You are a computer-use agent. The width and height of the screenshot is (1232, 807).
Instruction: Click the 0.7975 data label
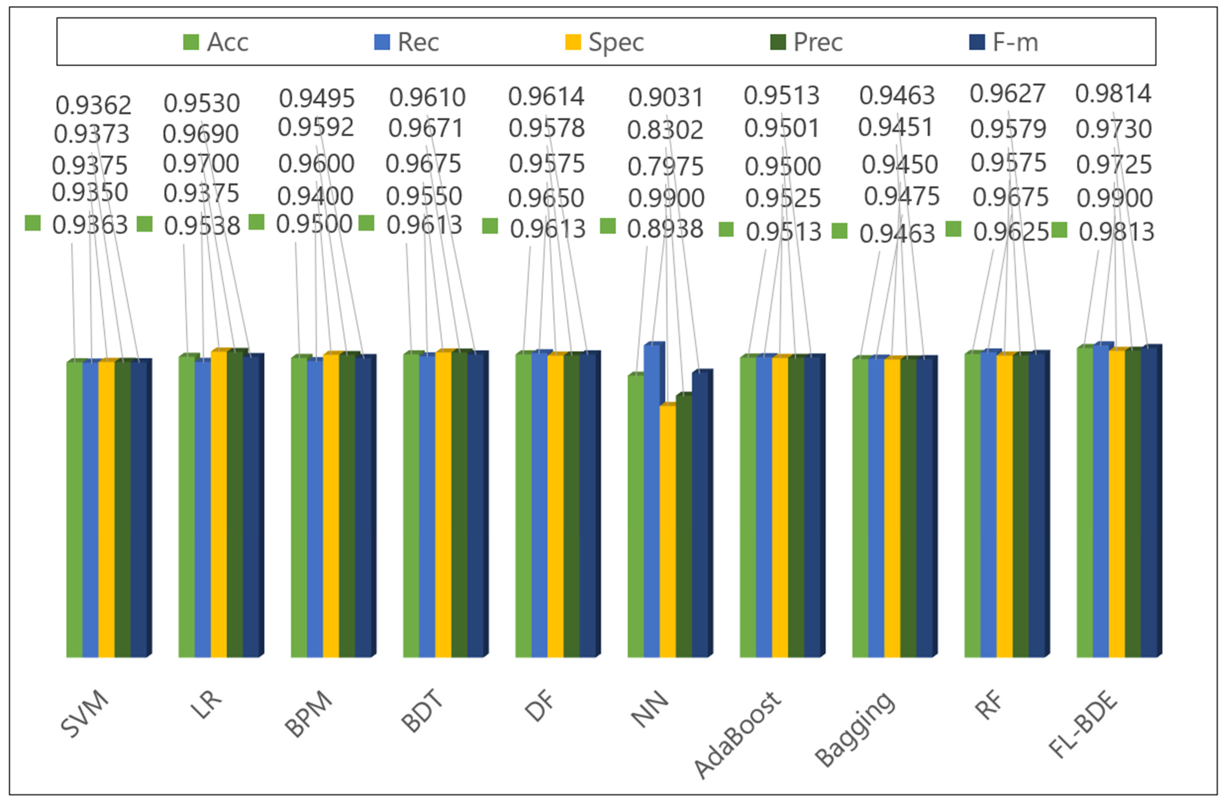(665, 167)
